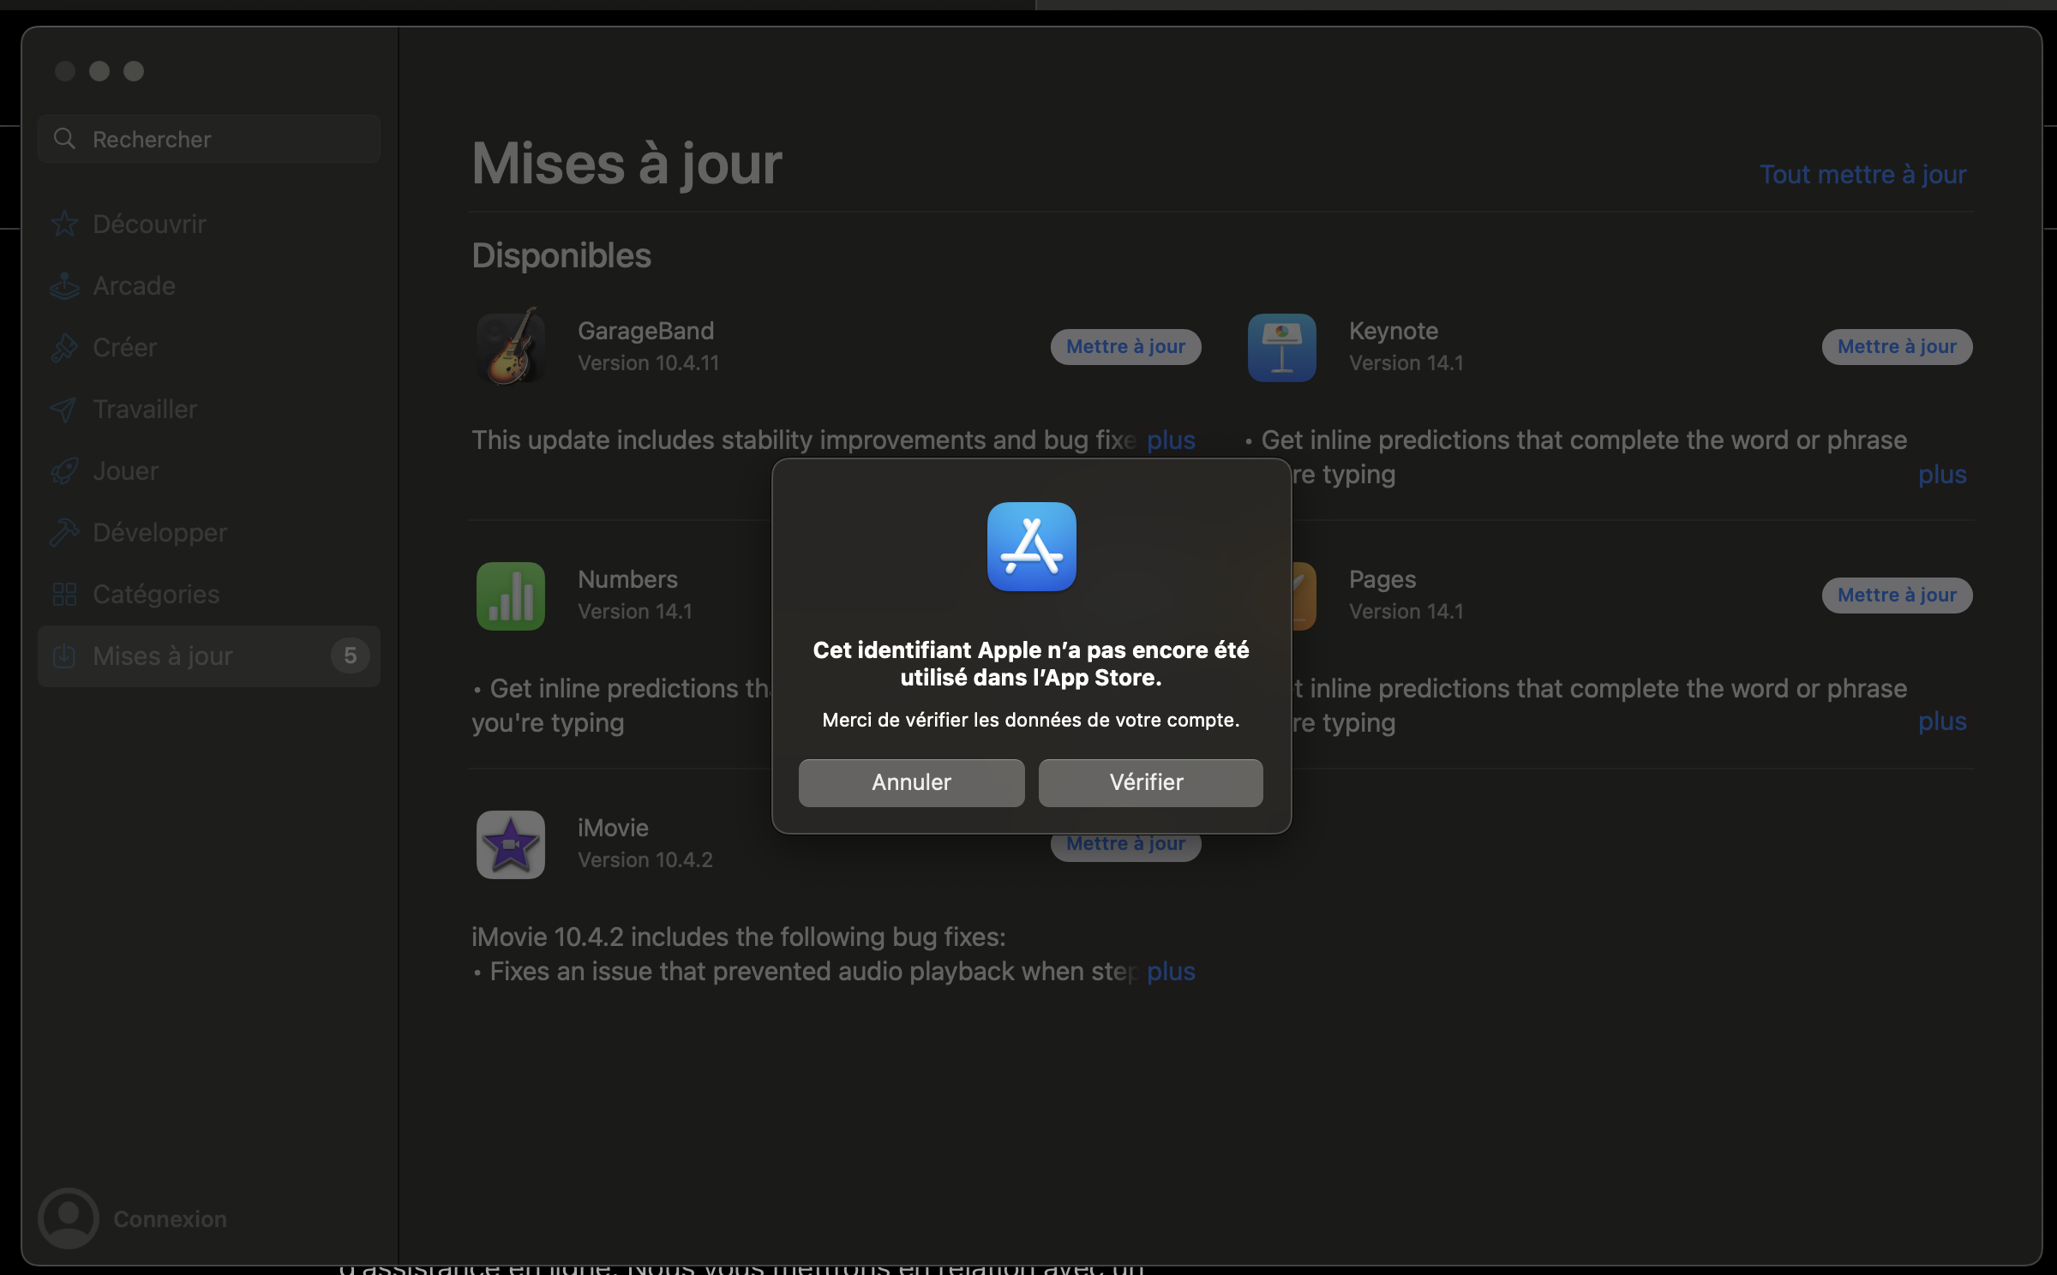Viewport: 2057px width, 1275px height.
Task: Click the iMovie star app icon
Action: point(511,844)
